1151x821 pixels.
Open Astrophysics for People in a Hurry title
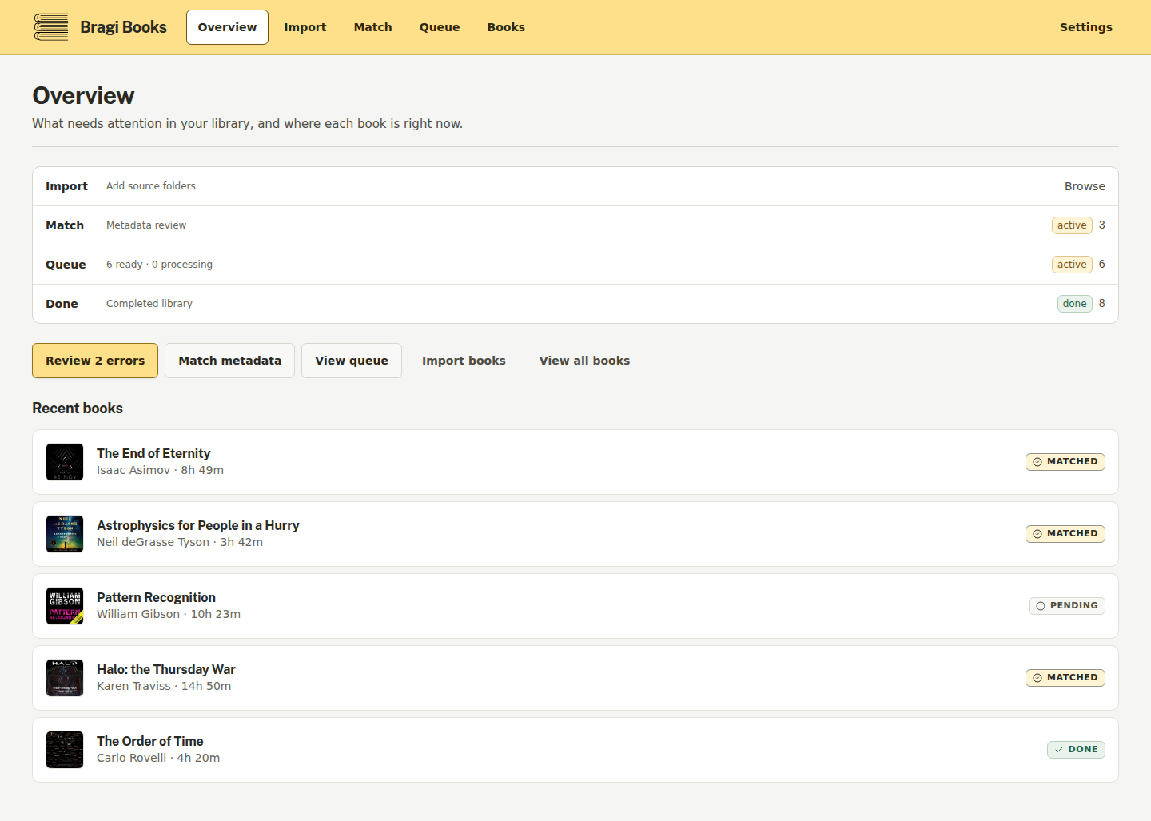pos(198,525)
